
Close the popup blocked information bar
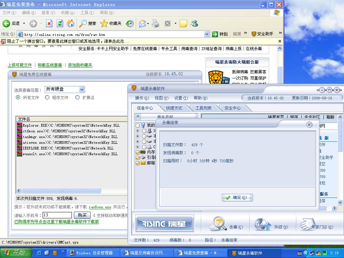pyautogui.click(x=280, y=41)
